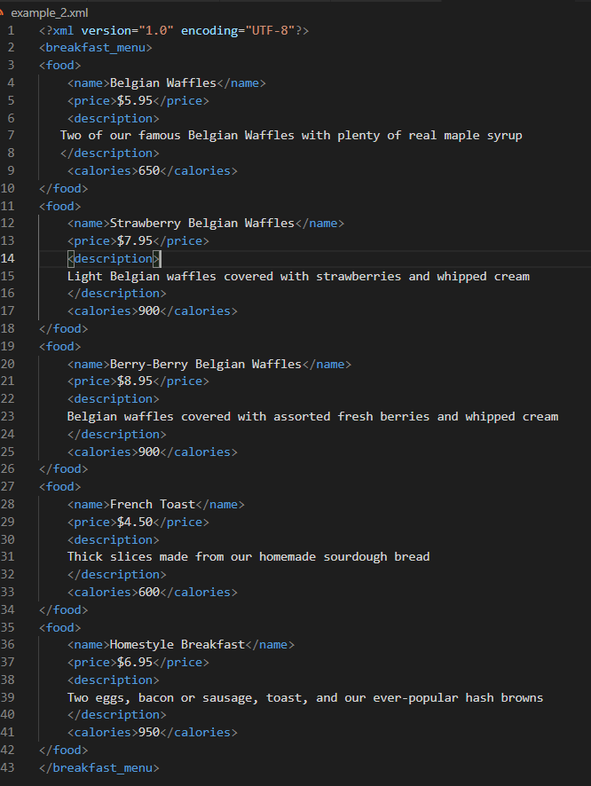
Task: Click line number 14 in the gutter
Action: [x=9, y=258]
